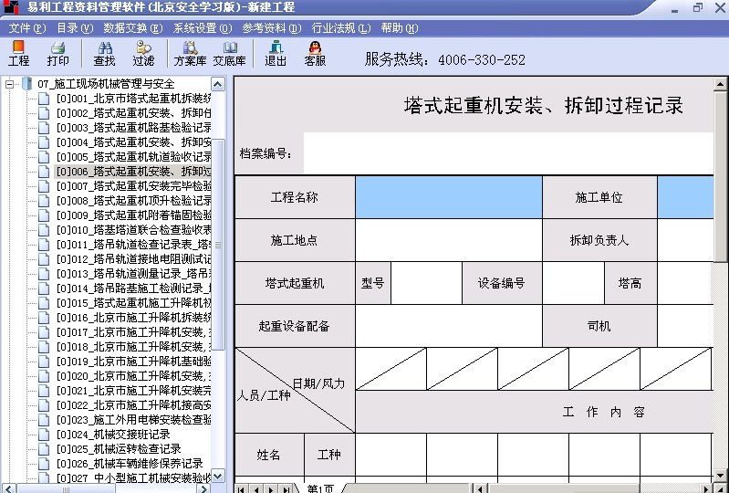Click the 打印 (Print) toolbar icon

click(x=57, y=53)
